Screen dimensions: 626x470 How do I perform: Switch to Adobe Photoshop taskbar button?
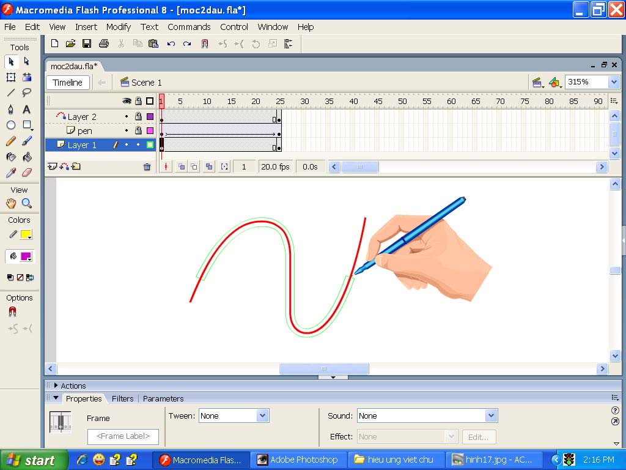pos(299,460)
